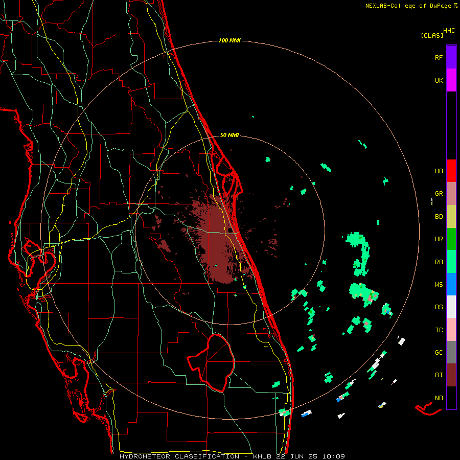Click the purple RF color swatch
460x460 pixels.
tap(451, 57)
